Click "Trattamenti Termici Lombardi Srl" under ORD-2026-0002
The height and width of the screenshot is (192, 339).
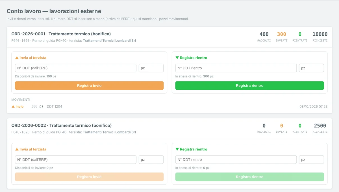pyautogui.click(x=109, y=132)
